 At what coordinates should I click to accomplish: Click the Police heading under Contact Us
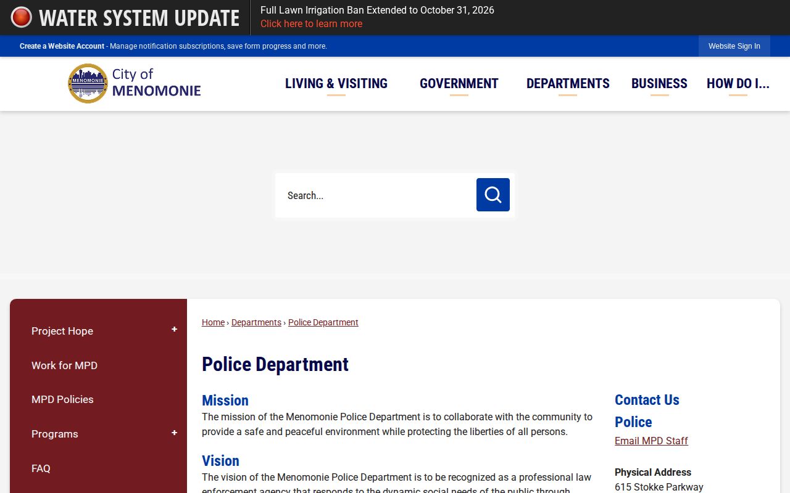pos(633,422)
